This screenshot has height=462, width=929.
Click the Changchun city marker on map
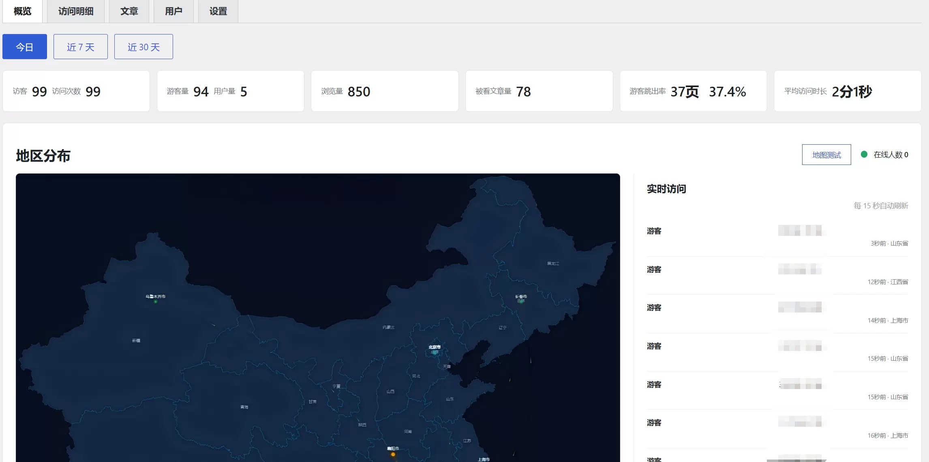tap(521, 301)
